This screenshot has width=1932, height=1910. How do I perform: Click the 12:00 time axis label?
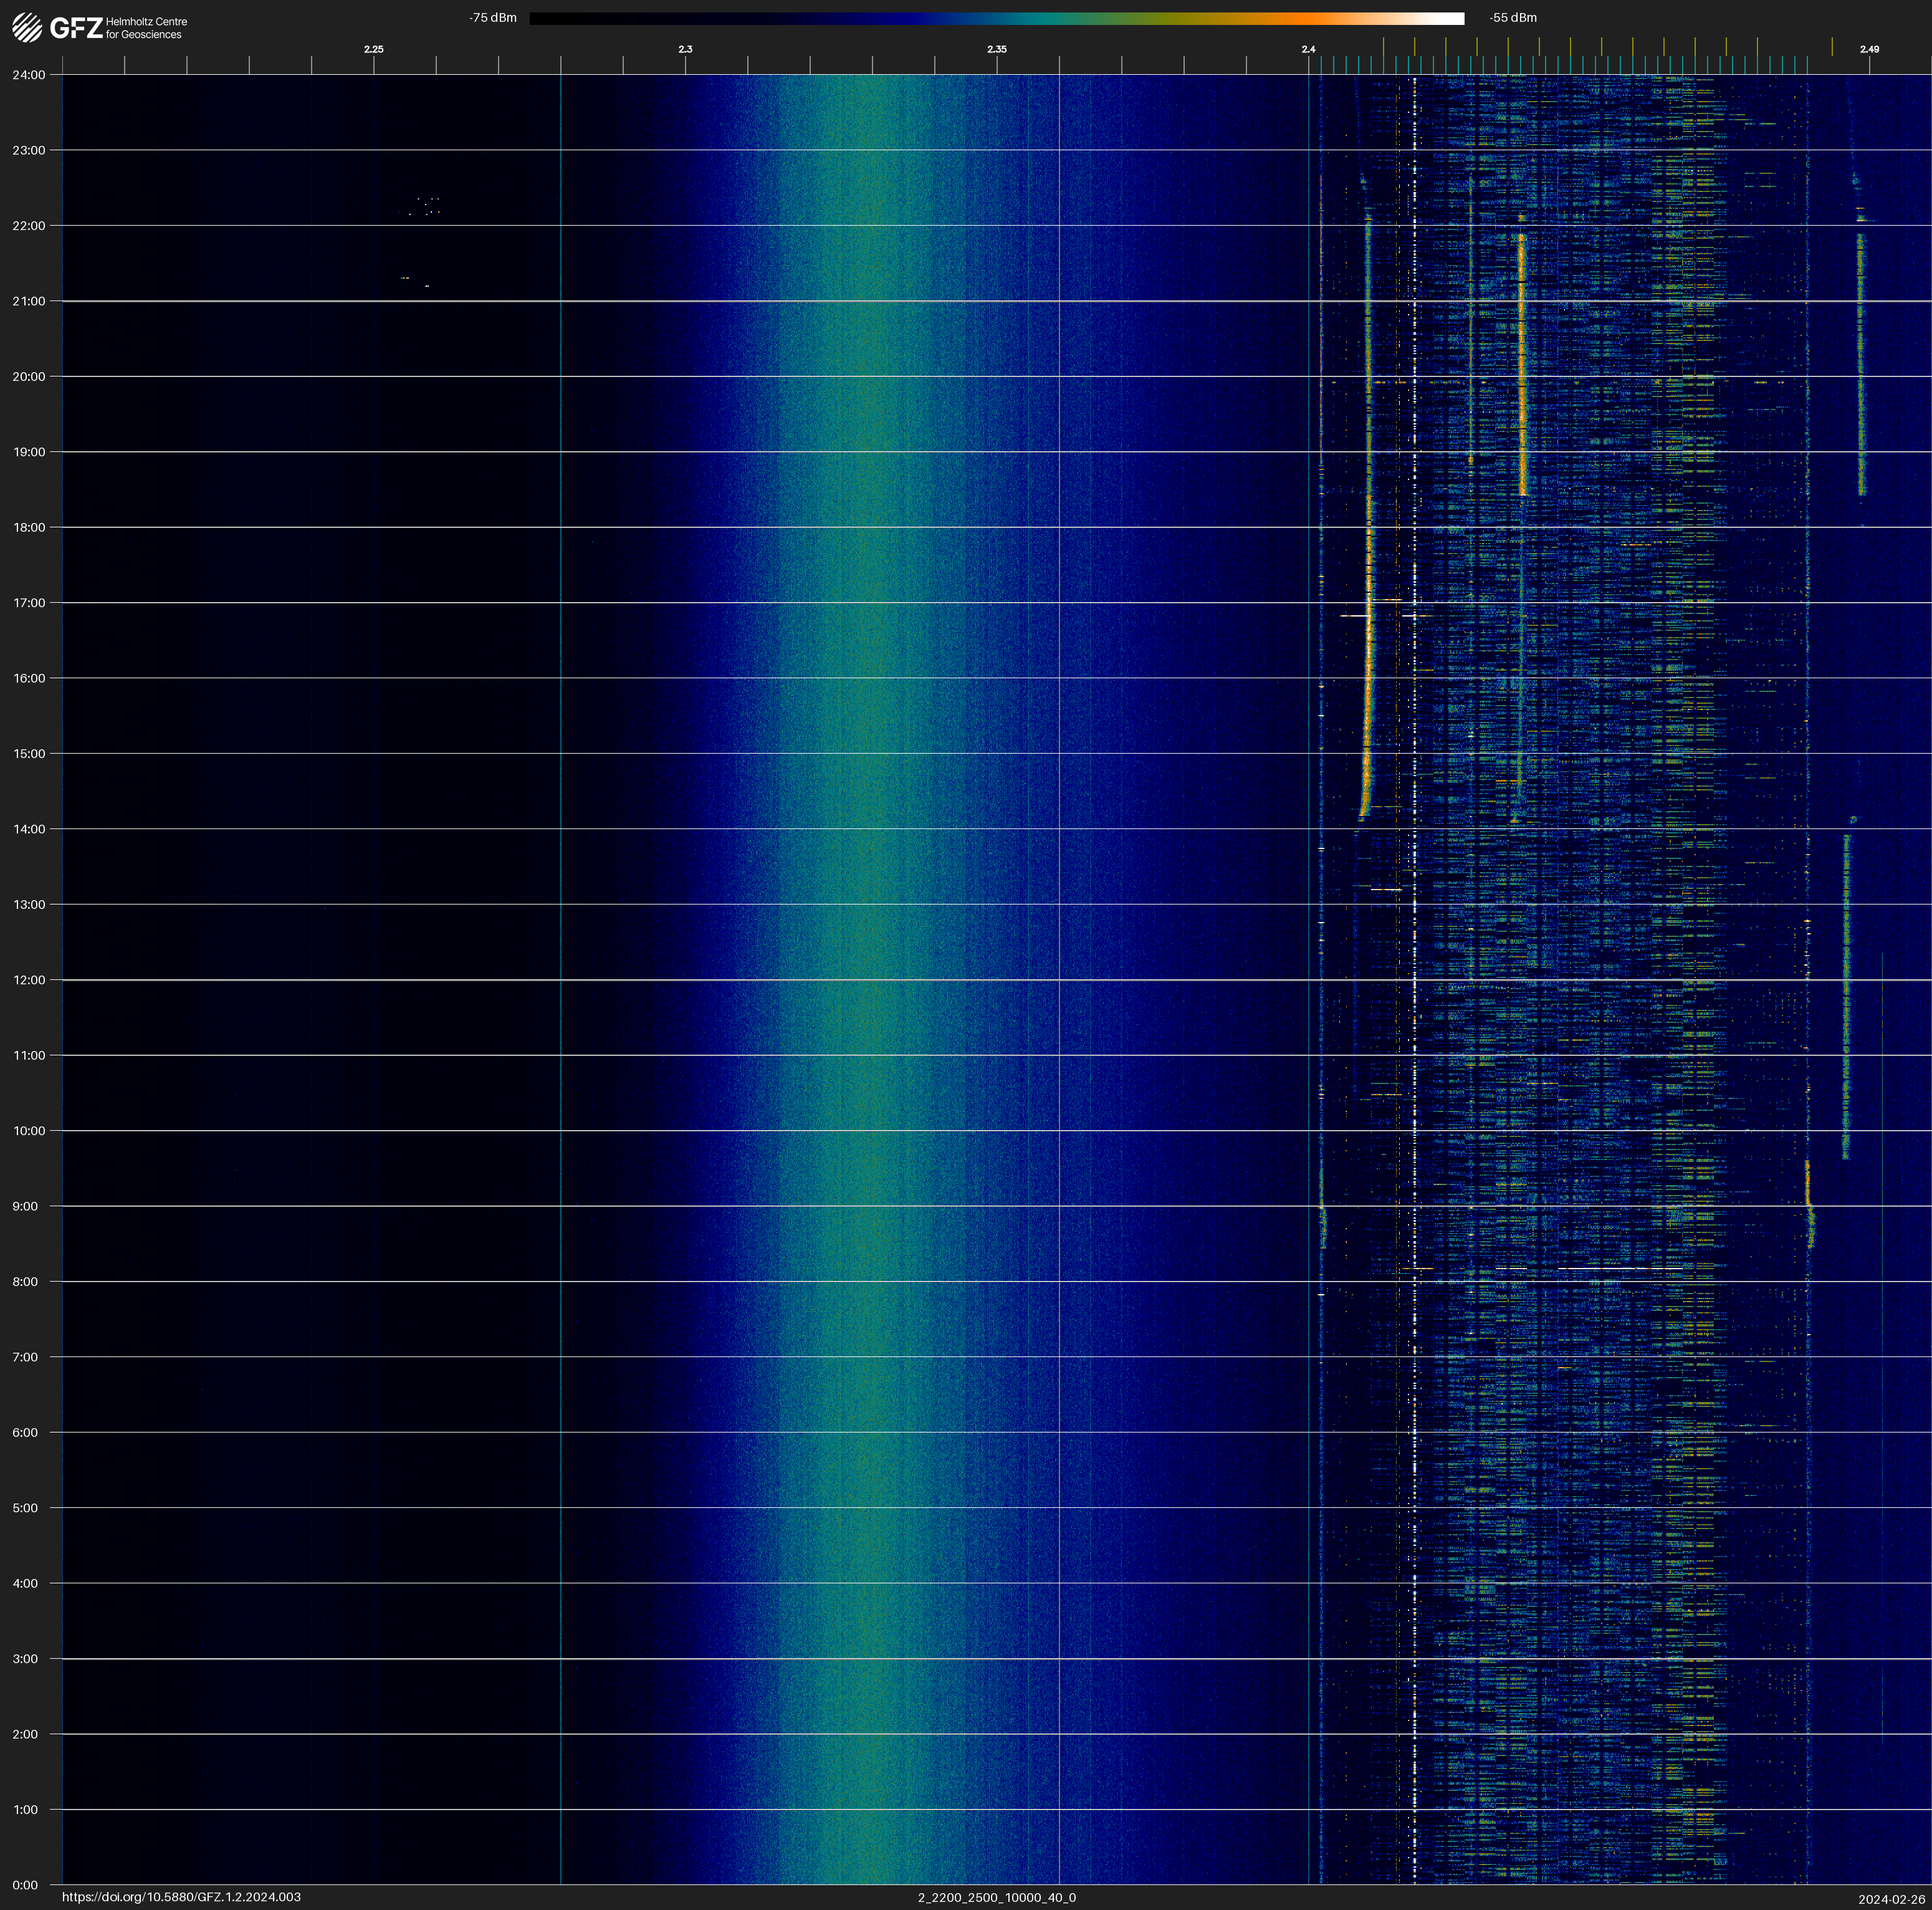tap(29, 980)
